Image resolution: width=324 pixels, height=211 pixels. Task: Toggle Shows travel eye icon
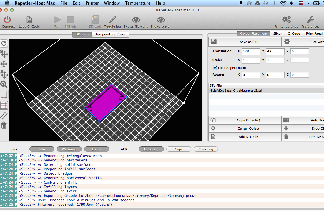point(161,20)
